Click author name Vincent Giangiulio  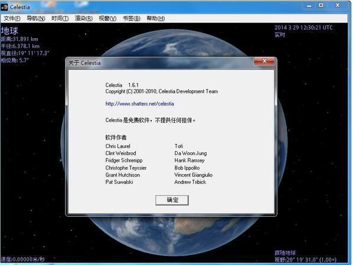tap(194, 175)
